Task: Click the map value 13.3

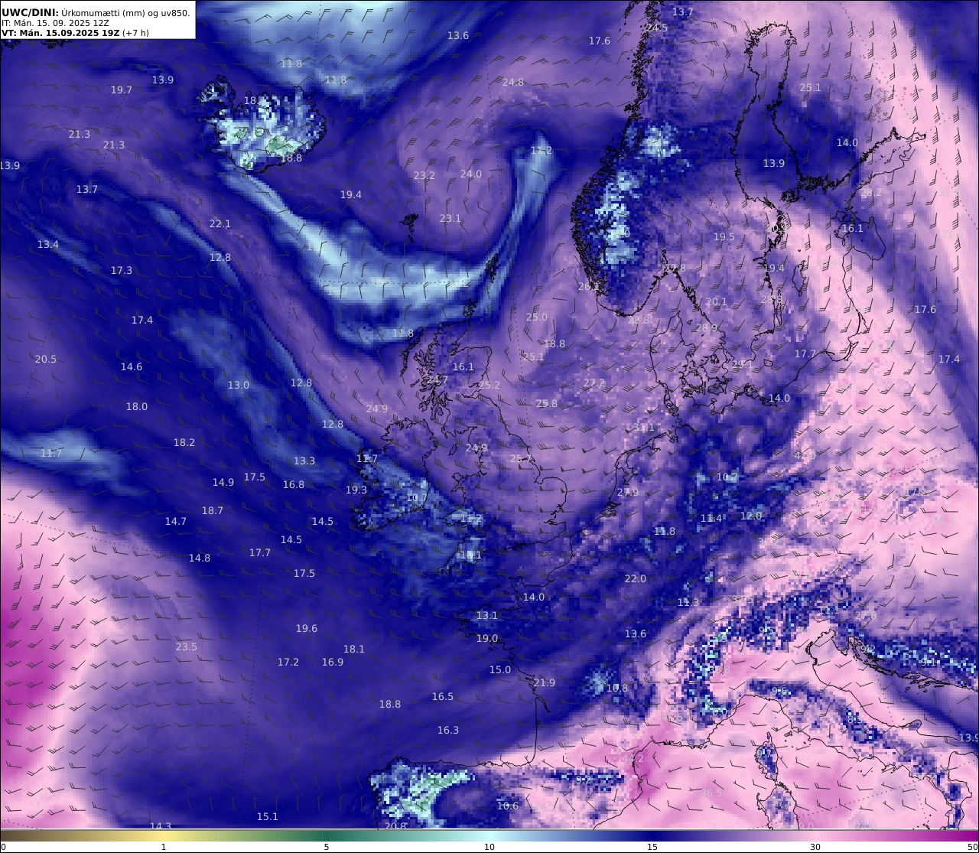Action: pyautogui.click(x=304, y=461)
